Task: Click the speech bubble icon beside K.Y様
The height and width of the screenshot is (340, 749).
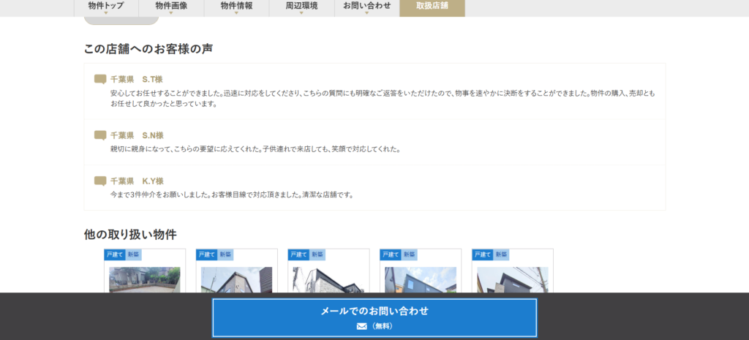Action: click(x=100, y=181)
